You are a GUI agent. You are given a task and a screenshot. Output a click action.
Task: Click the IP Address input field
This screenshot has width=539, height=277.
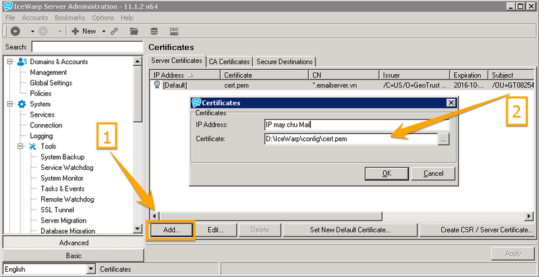[356, 125]
